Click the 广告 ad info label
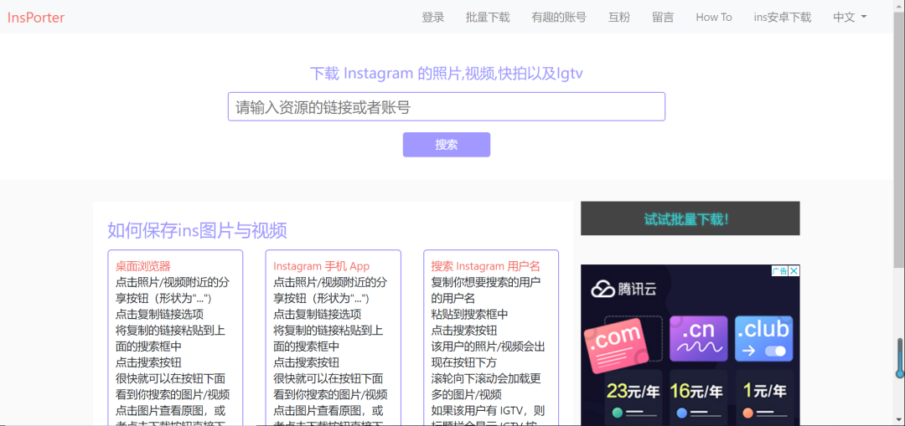Screen dimensions: 905x426 [780, 271]
